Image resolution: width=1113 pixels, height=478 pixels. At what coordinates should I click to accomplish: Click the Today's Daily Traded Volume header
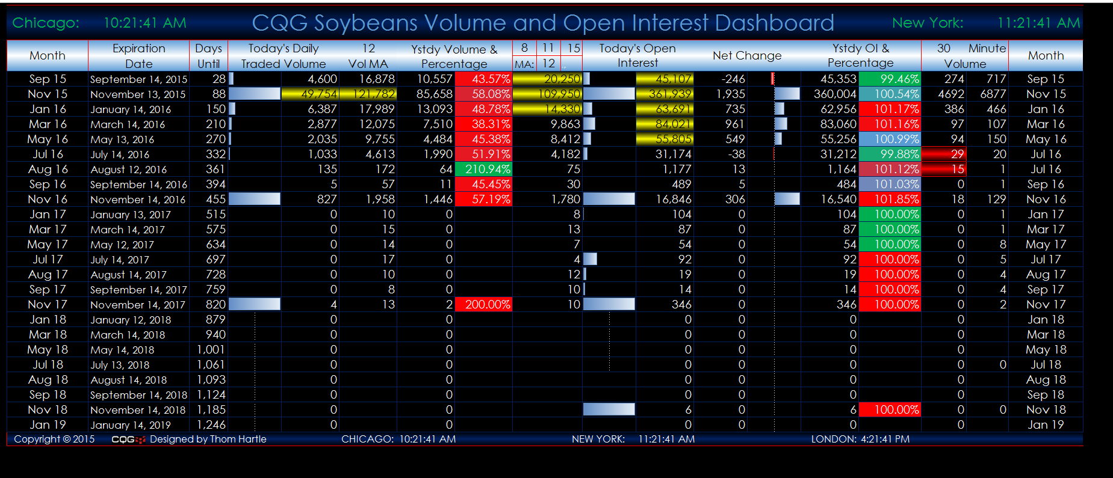284,56
